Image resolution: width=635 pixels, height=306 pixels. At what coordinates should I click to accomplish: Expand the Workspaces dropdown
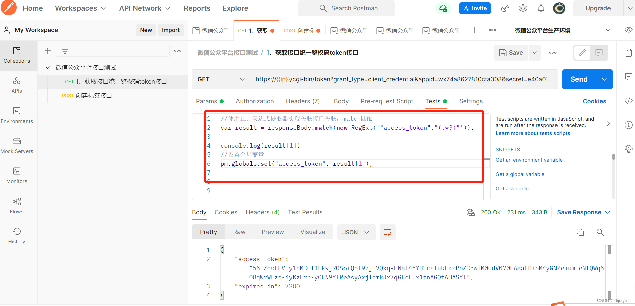point(103,8)
